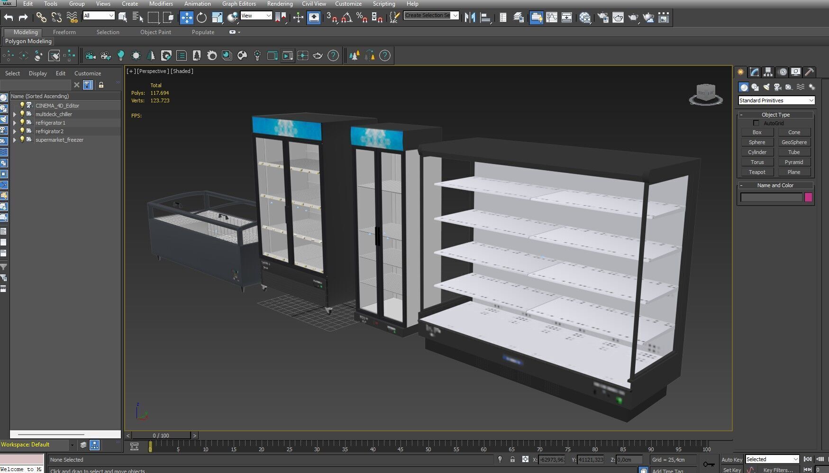Click the Unlink Selection icon
The height and width of the screenshot is (473, 829).
[56, 18]
